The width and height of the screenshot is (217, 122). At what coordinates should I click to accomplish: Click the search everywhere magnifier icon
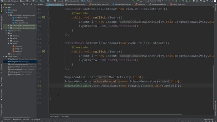(212, 1)
